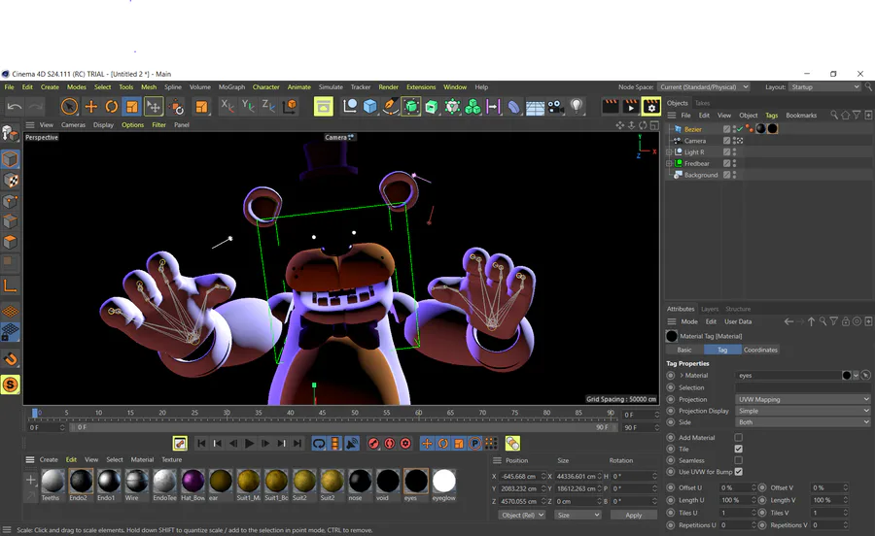Click Render to Picture Viewer icon

[x=631, y=106]
